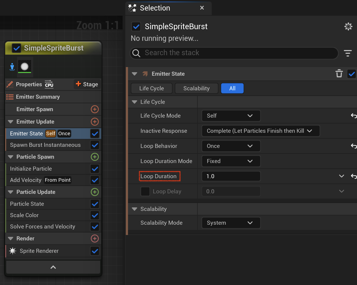The height and width of the screenshot is (285, 357).
Task: Collapse the Life Cycle category
Action: click(x=134, y=102)
